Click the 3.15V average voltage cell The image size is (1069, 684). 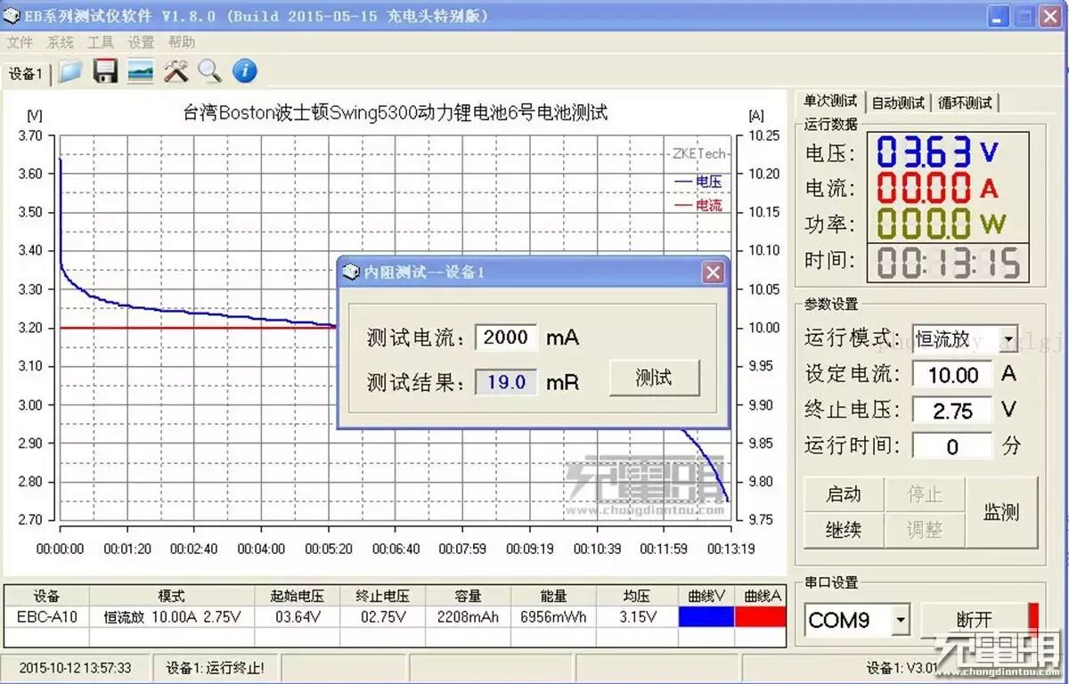tap(637, 616)
